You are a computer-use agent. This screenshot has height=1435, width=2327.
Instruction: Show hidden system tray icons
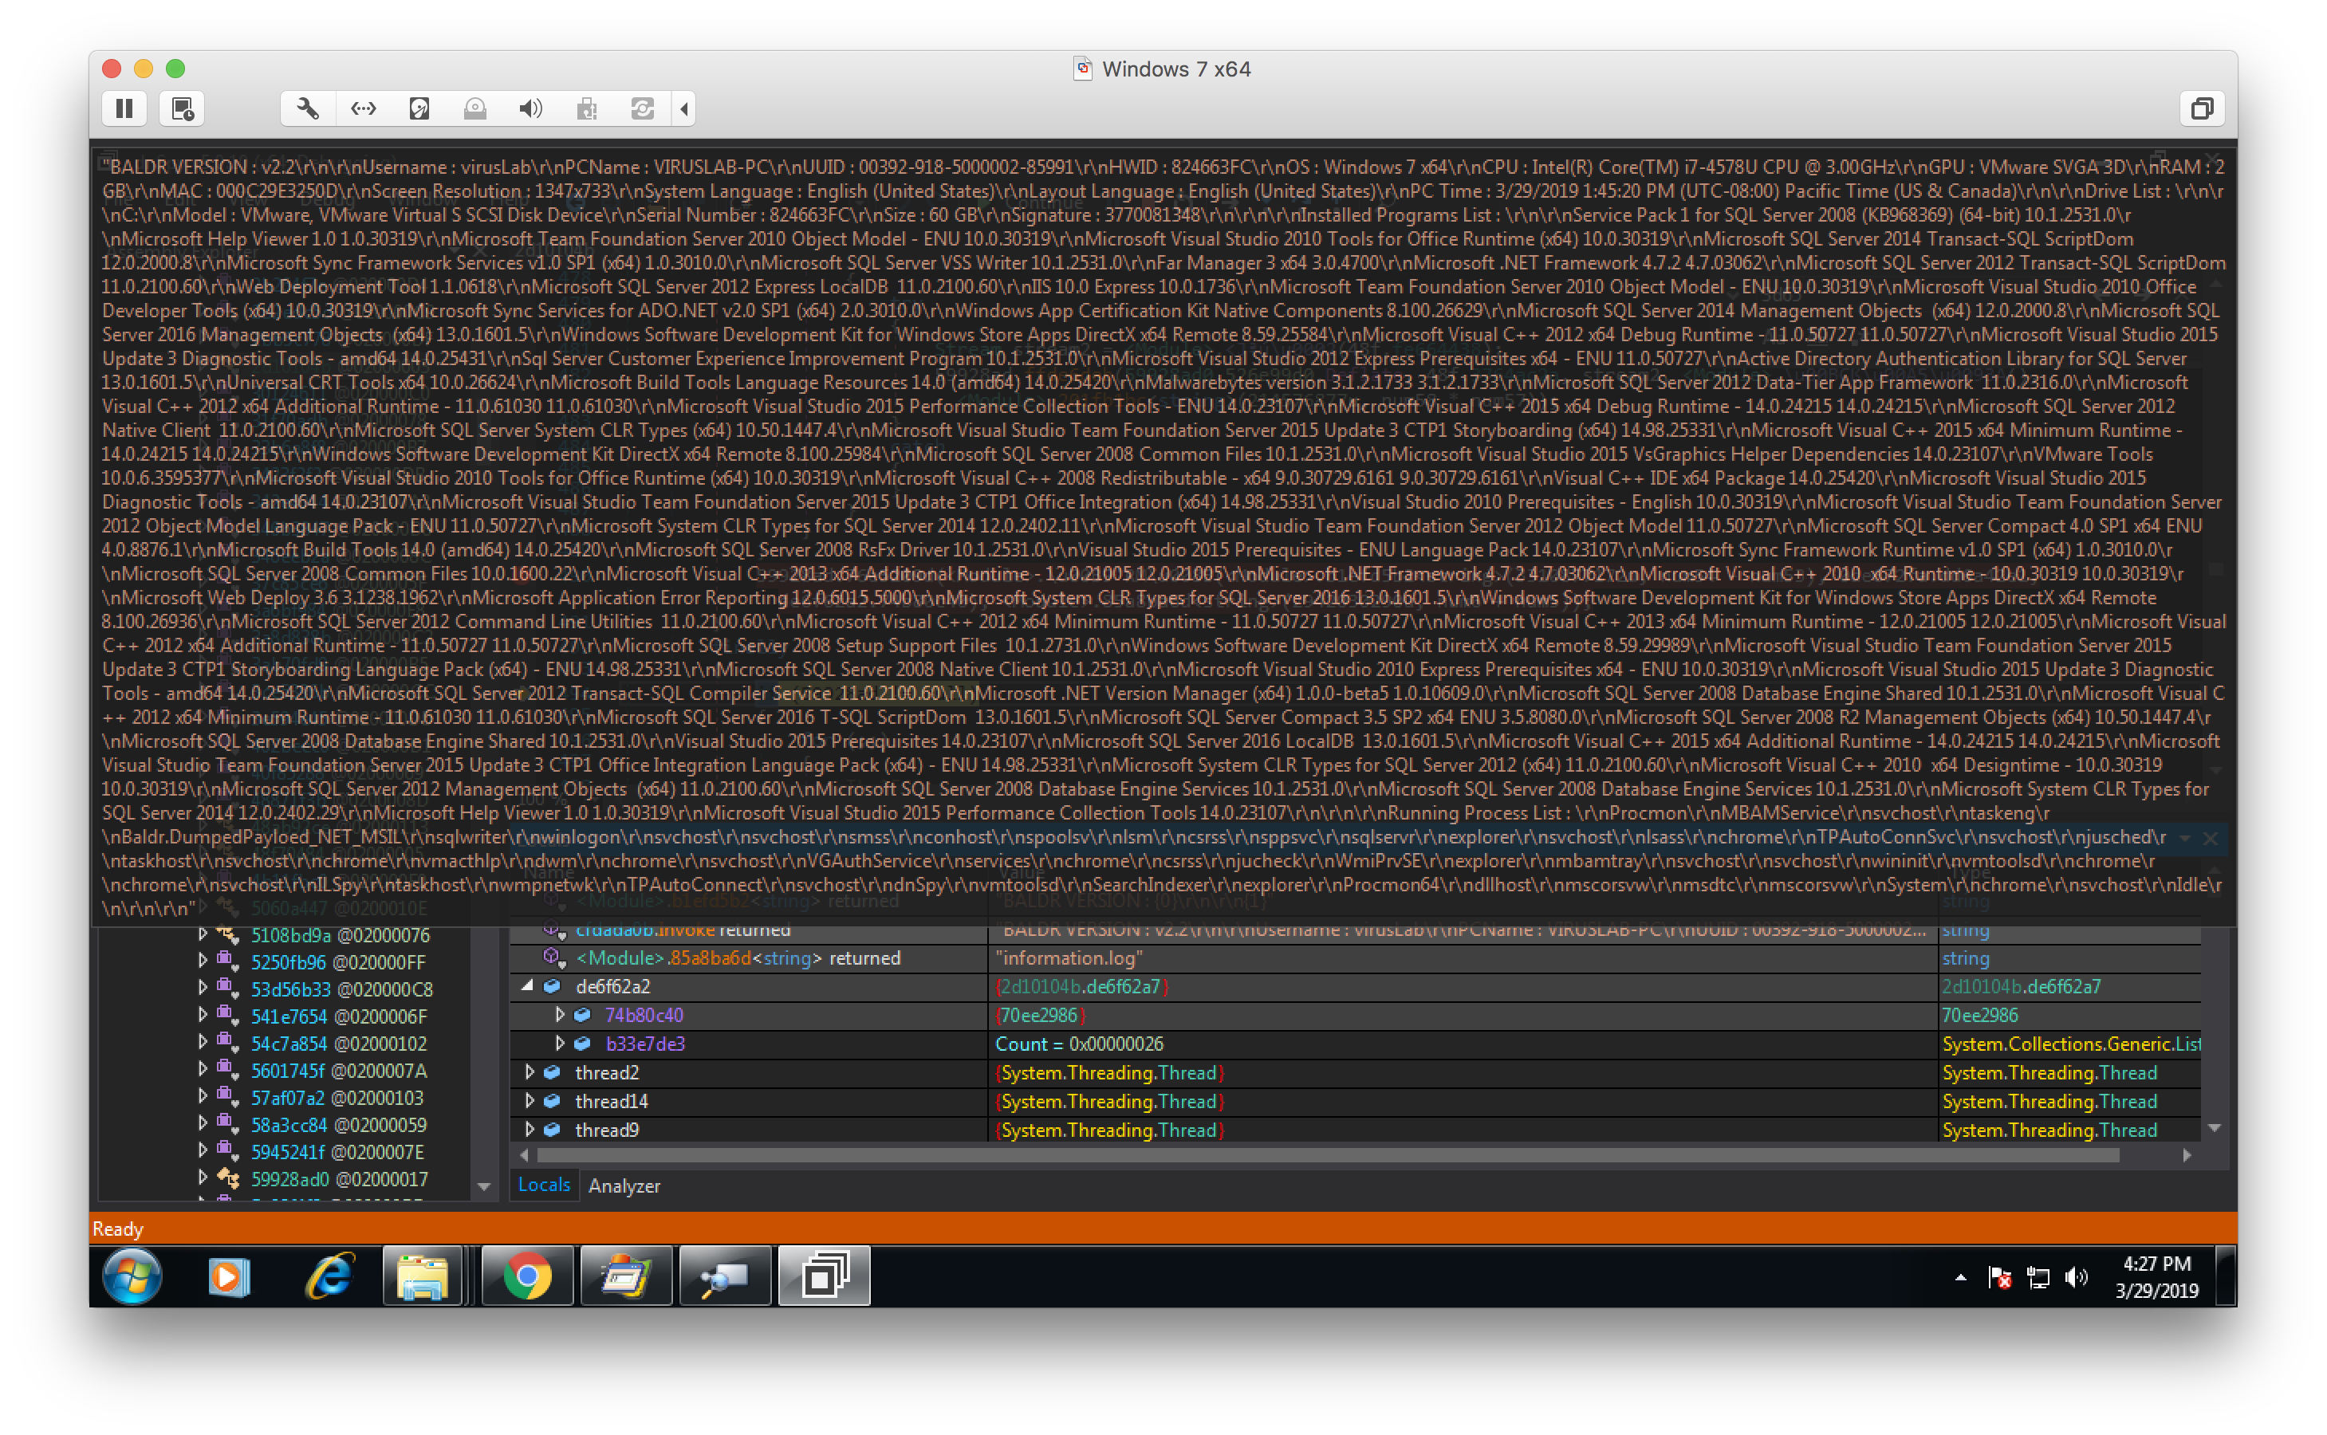pyautogui.click(x=1960, y=1277)
